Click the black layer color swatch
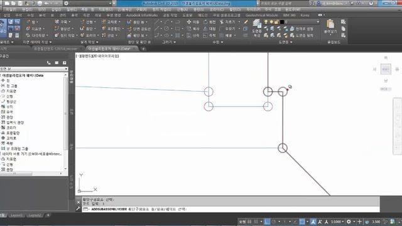Screen dimensions: 402x226 (x=282, y=22)
